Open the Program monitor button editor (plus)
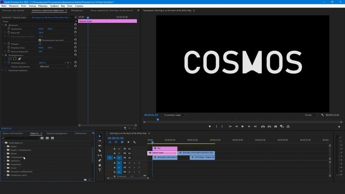 (x=339, y=127)
